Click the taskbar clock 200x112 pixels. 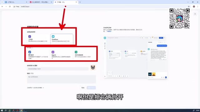coord(197,110)
